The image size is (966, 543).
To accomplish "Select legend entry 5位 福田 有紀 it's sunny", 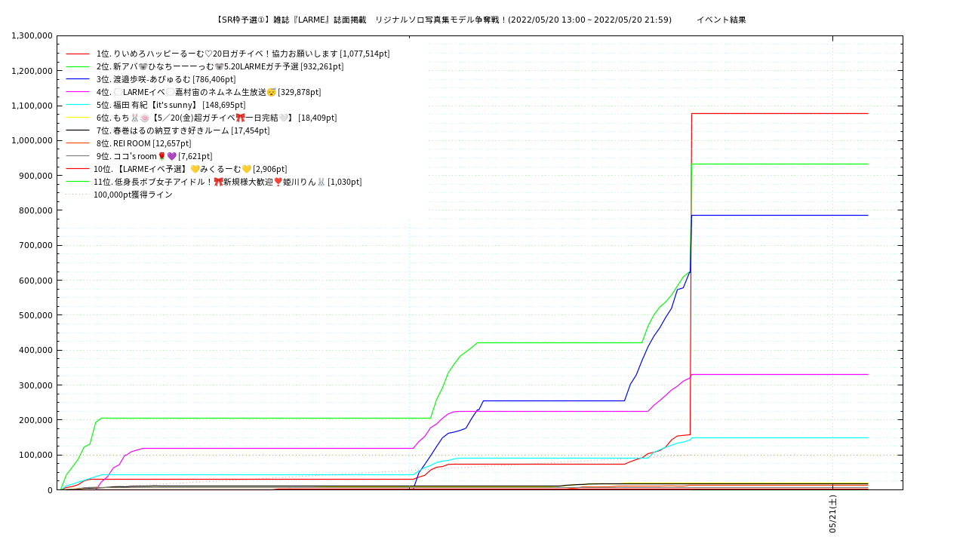I will [x=171, y=105].
